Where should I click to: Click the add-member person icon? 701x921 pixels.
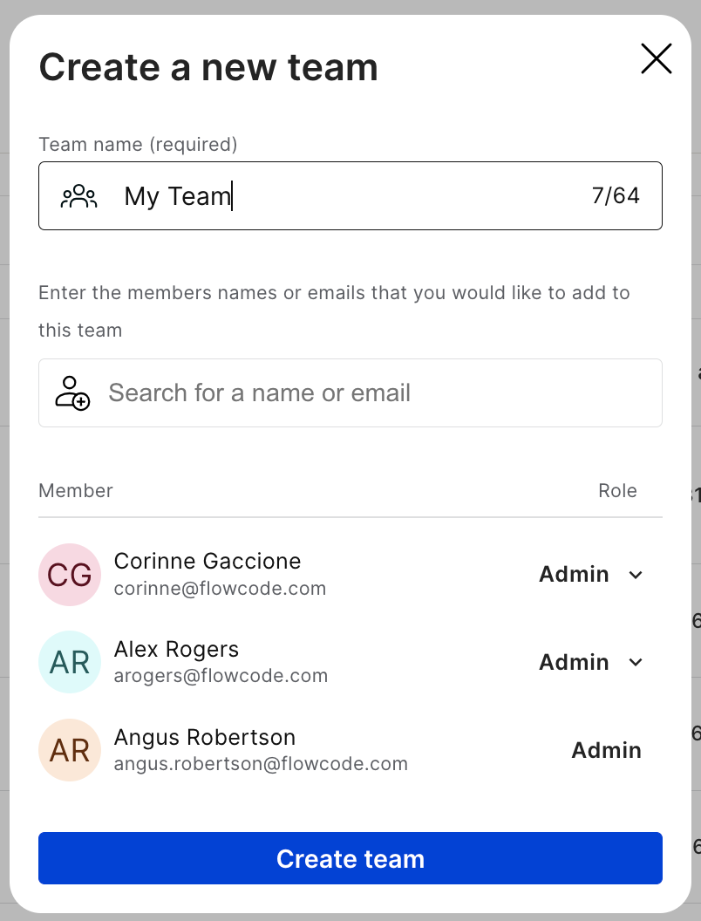(72, 393)
